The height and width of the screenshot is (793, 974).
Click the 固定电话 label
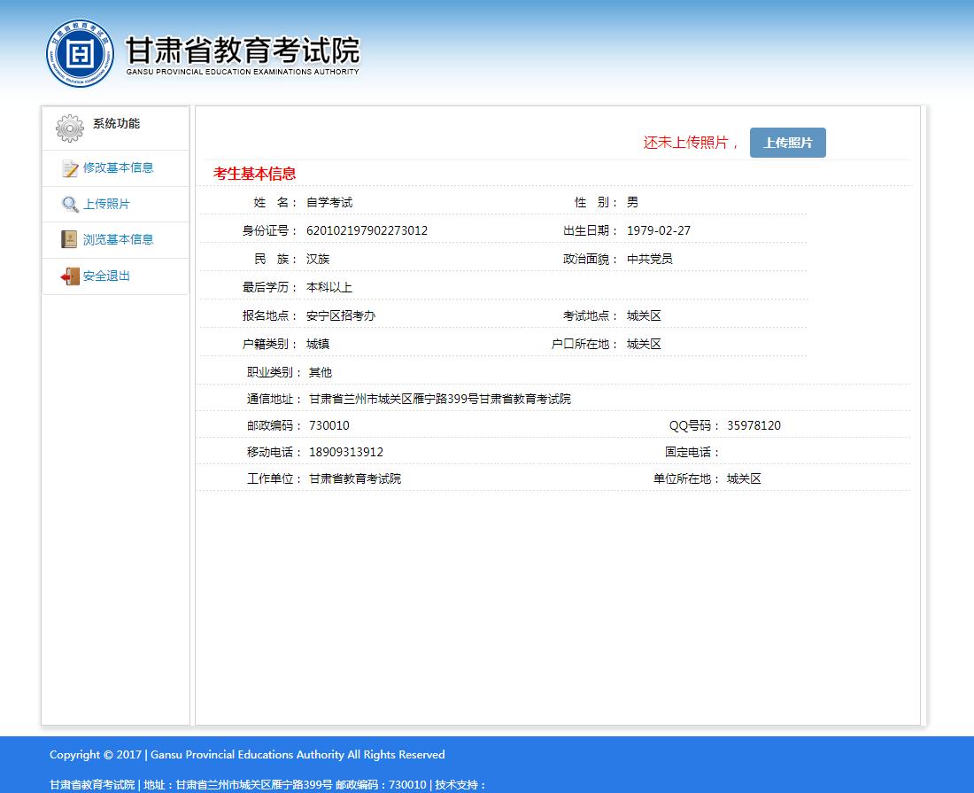(x=692, y=453)
